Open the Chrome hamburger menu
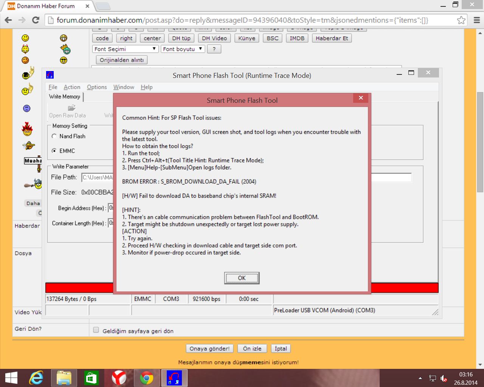Screen dimensions: 484x387 tap(477, 20)
